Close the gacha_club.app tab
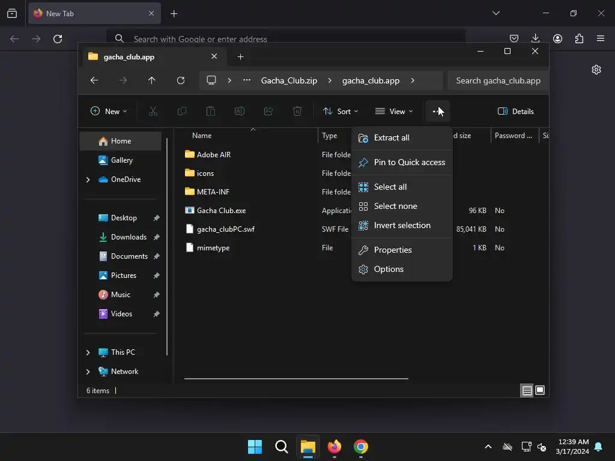 [x=214, y=56]
